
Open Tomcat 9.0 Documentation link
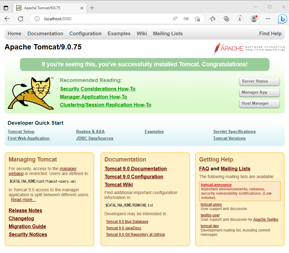coord(136,169)
